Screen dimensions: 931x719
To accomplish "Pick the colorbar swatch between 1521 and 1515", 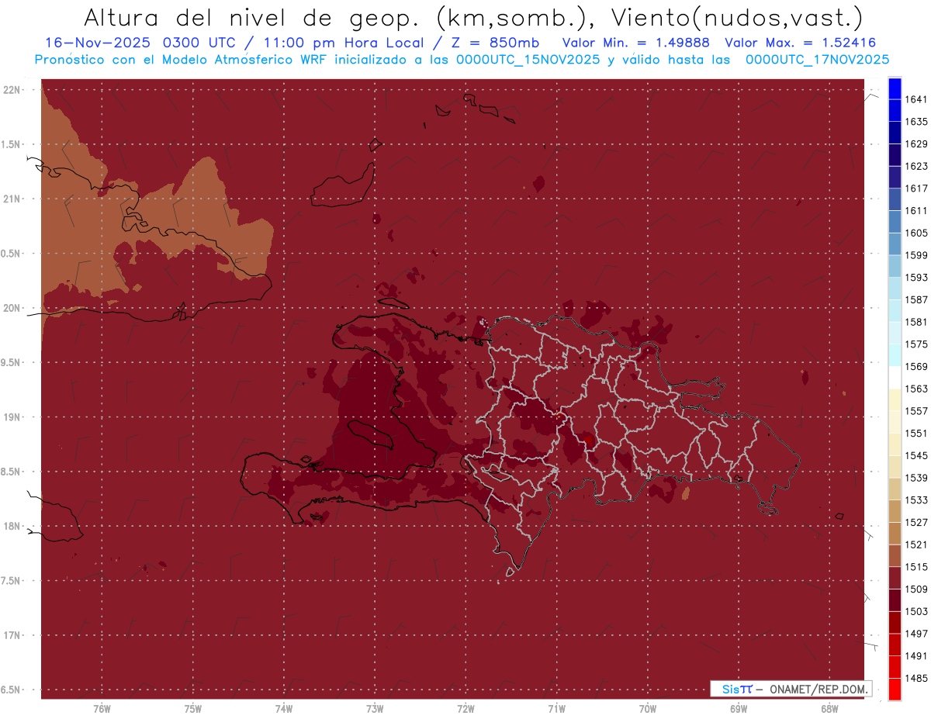I will (x=895, y=555).
